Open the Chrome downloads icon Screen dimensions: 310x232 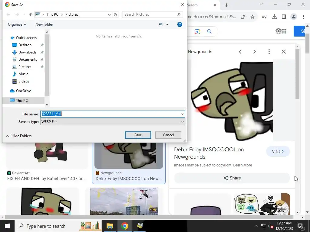click(x=274, y=17)
